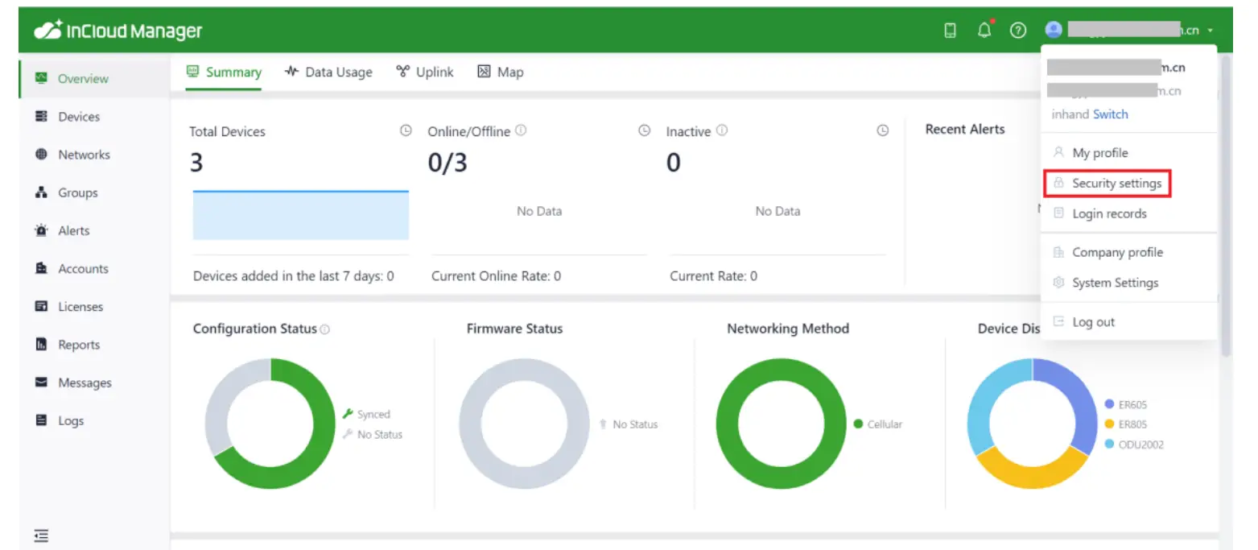Open the account dropdown arrow in the header
The height and width of the screenshot is (550, 1258).
click(1212, 29)
